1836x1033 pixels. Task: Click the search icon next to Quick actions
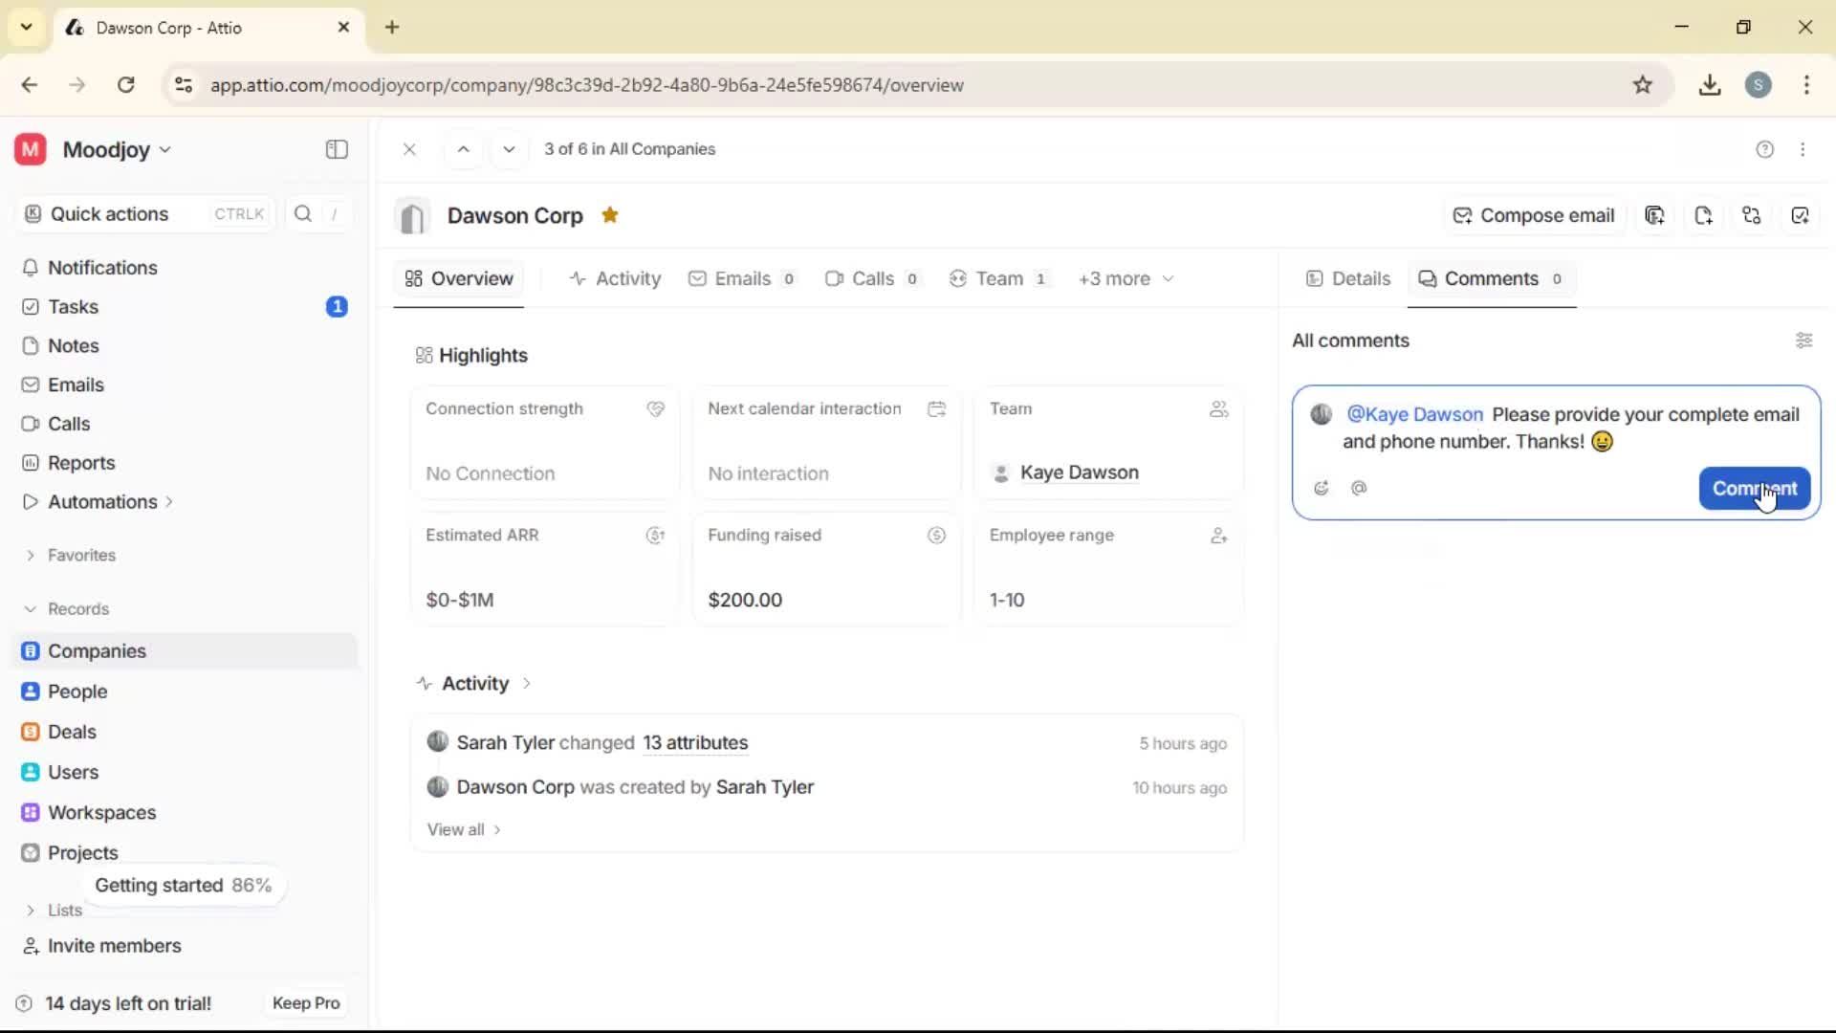[x=303, y=213]
